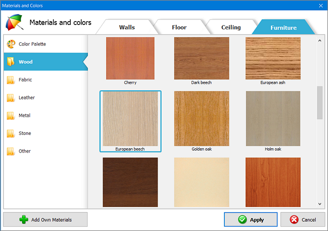Select the Golden oak wood texture

point(202,119)
